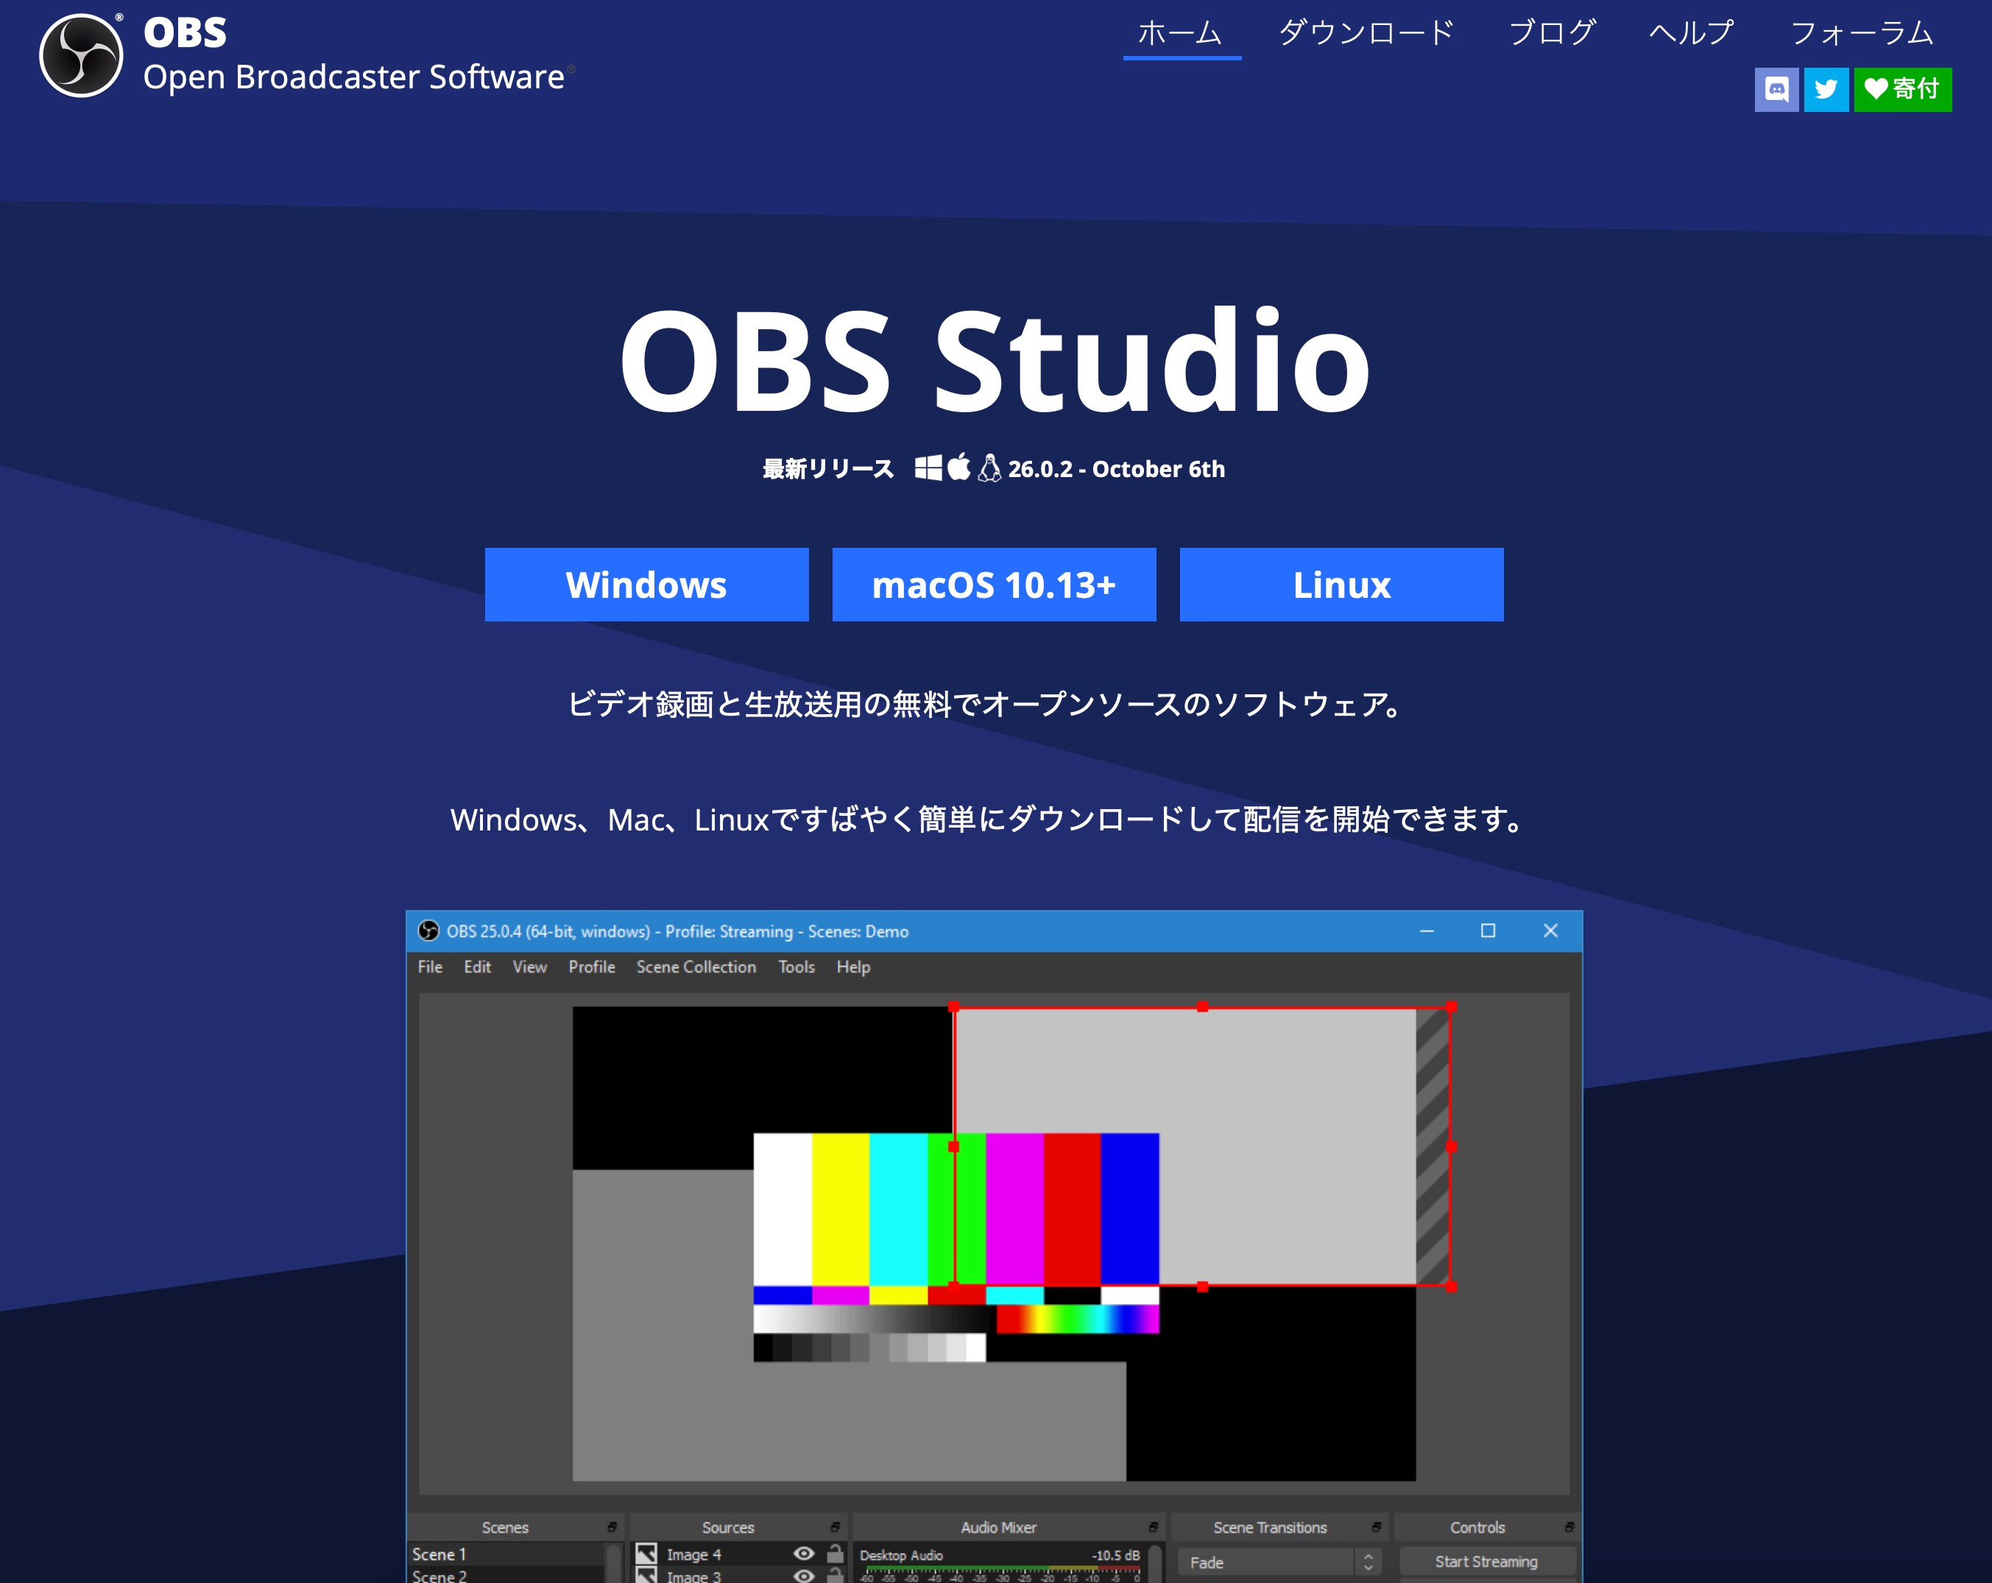Click the Scenes dock title

point(506,1528)
